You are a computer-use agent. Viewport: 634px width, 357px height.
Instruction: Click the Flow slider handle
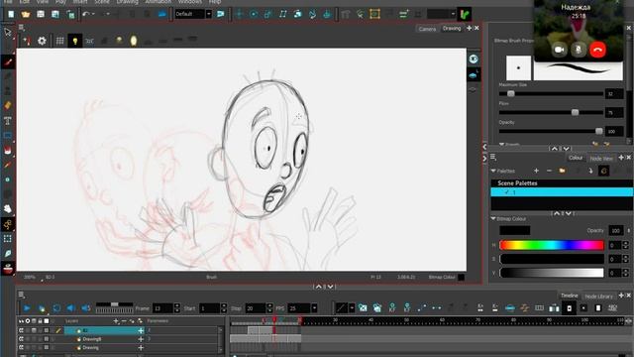point(575,112)
